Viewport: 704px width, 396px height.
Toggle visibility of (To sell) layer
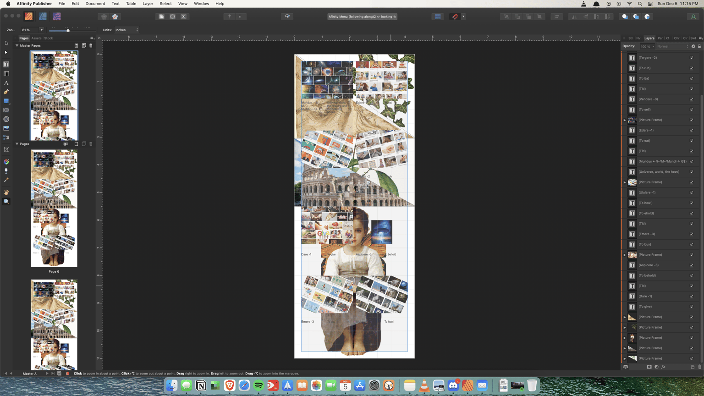(x=692, y=110)
